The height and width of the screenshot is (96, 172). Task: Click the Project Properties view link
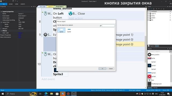pos(20,35)
